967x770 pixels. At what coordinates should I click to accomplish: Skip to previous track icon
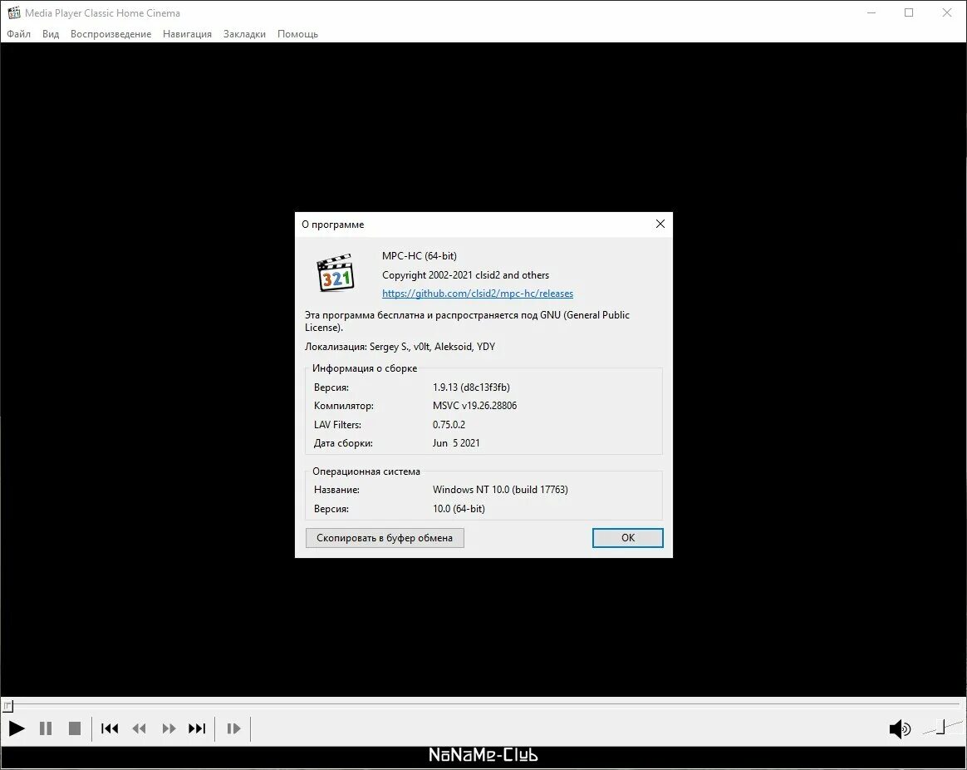(110, 728)
